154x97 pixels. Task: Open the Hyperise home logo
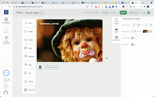(x=6, y=12)
